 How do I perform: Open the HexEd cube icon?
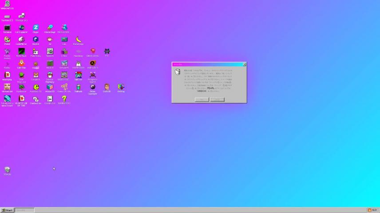point(36,41)
